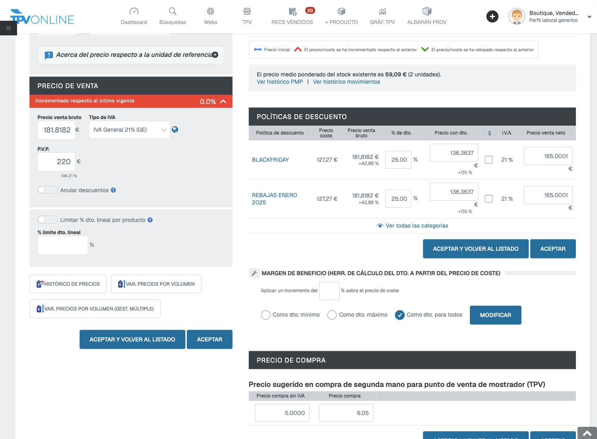Image resolution: width=597 pixels, height=439 pixels.
Task: Click ACEPTAR Y VOLVER AL LISTADO under Políticas de descuento
Action: pos(476,249)
